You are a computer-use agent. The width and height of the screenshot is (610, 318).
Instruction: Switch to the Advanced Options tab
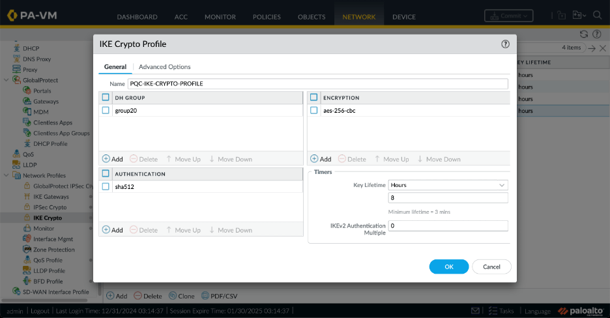[x=164, y=66]
